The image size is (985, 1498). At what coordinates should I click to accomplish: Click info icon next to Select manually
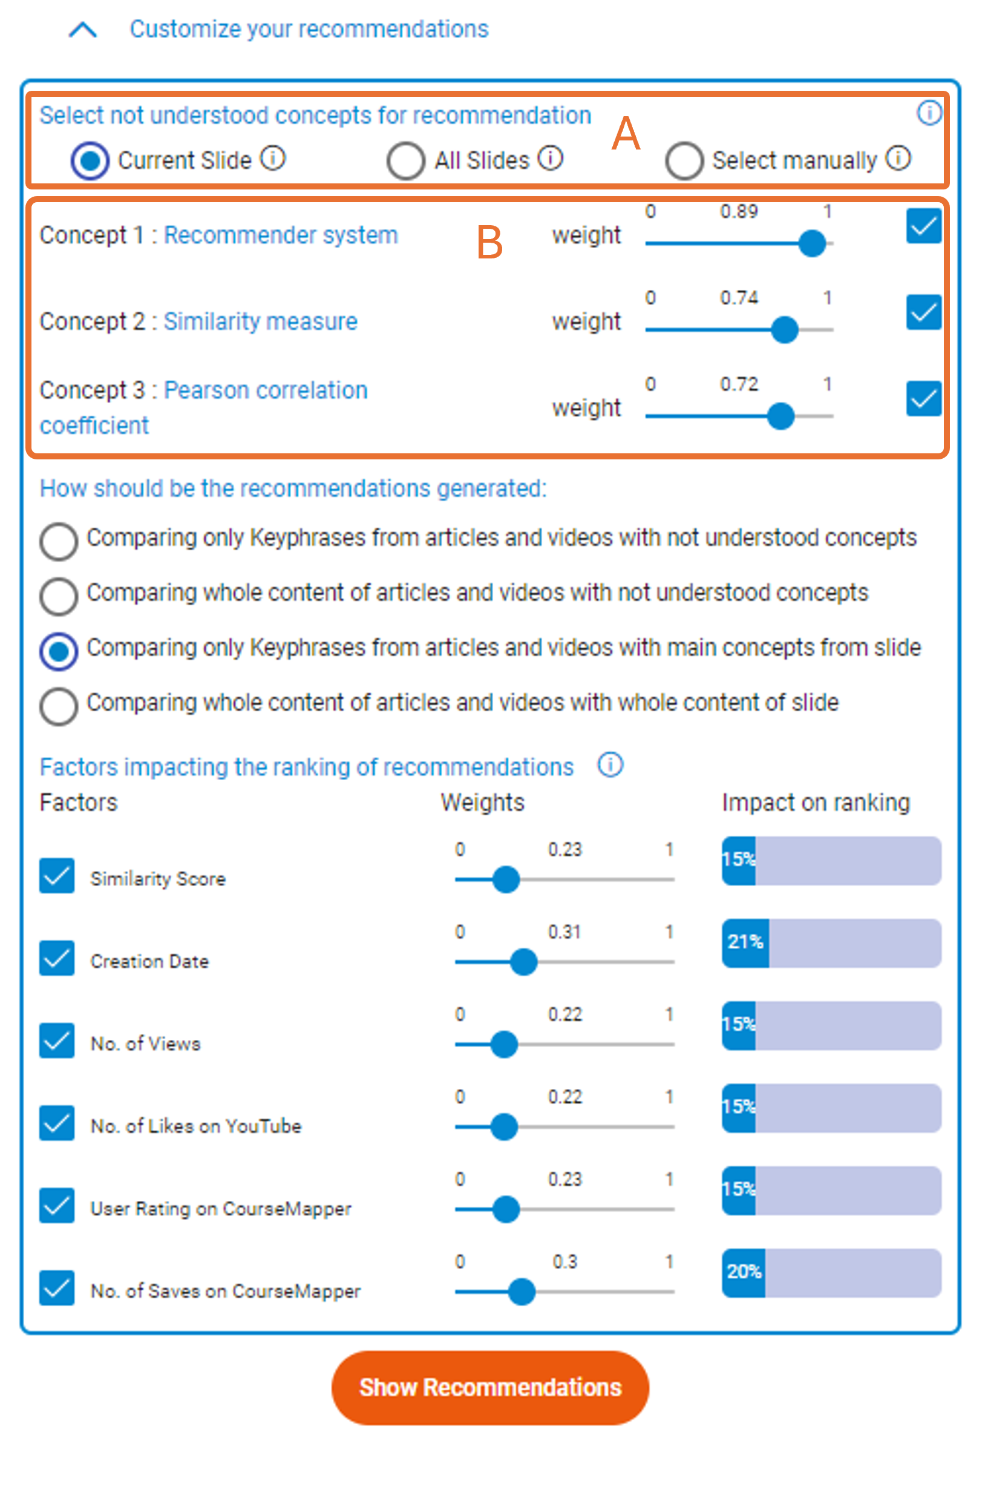pyautogui.click(x=899, y=159)
